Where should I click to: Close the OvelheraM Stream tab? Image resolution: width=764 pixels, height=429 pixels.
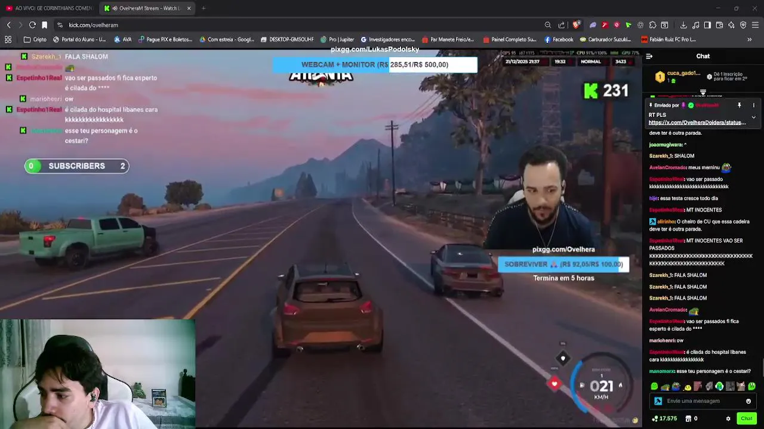[x=189, y=8]
